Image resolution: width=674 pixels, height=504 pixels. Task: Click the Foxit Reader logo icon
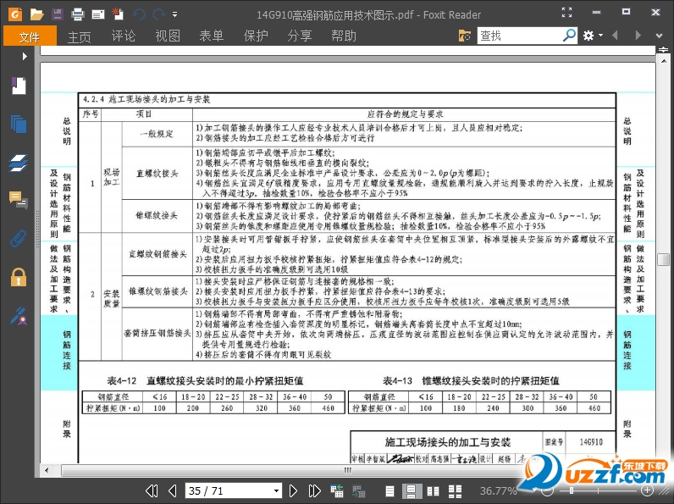point(15,14)
